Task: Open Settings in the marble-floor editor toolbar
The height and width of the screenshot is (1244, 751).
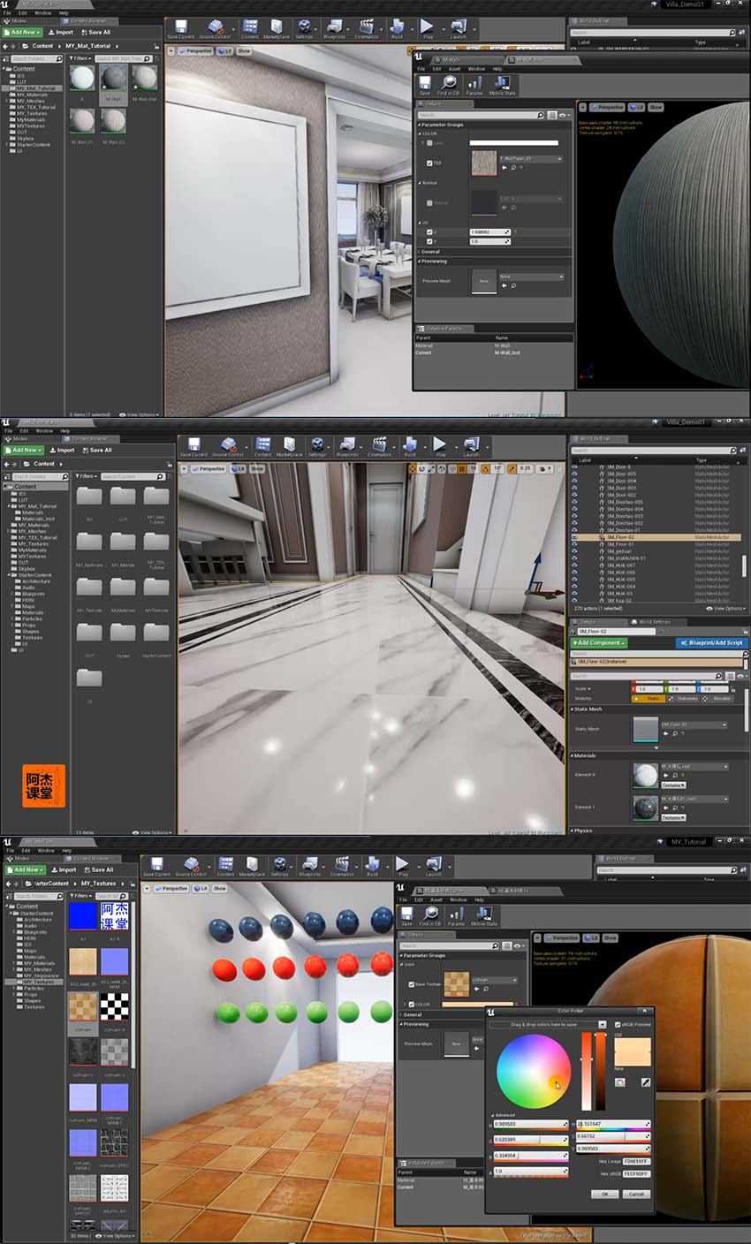Action: 319,447
